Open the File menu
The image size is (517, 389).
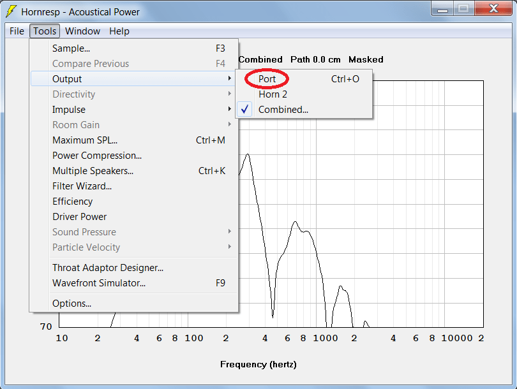[17, 31]
